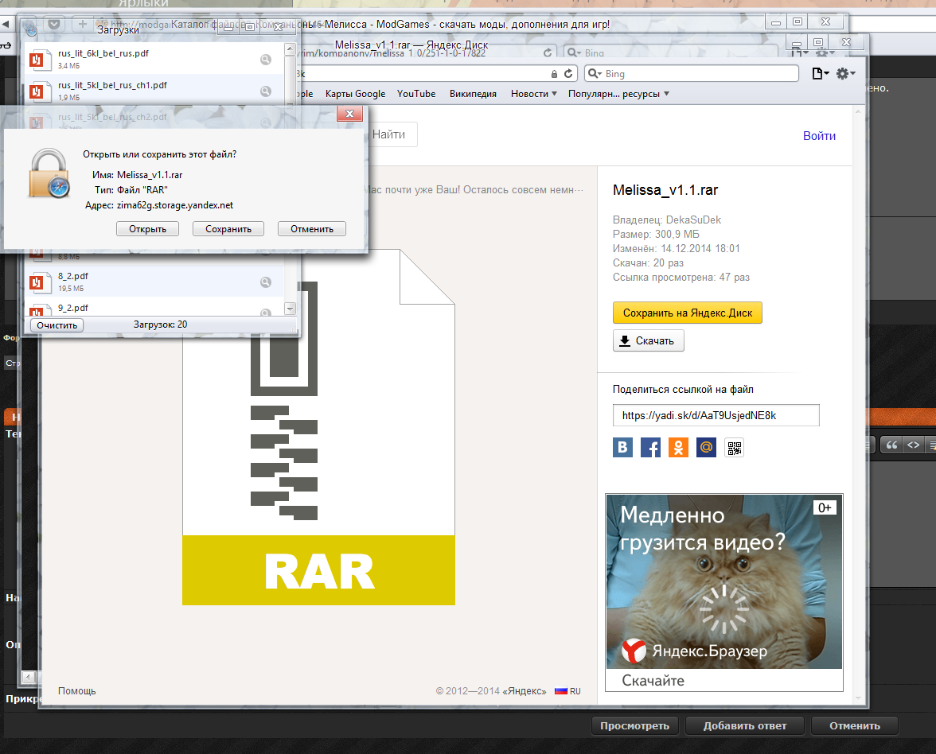The width and height of the screenshot is (936, 754).
Task: Close the open-or-save file dialog
Action: pos(350,113)
